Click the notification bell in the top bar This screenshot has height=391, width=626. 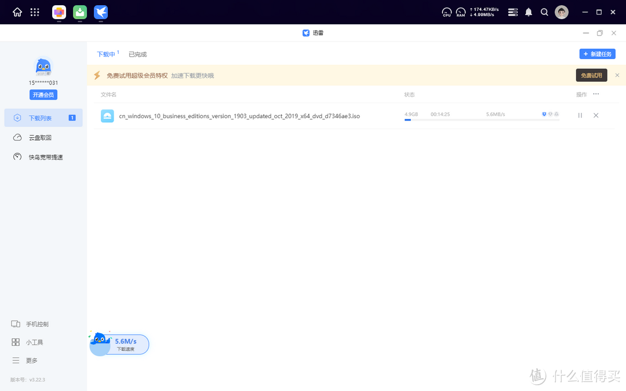click(528, 12)
